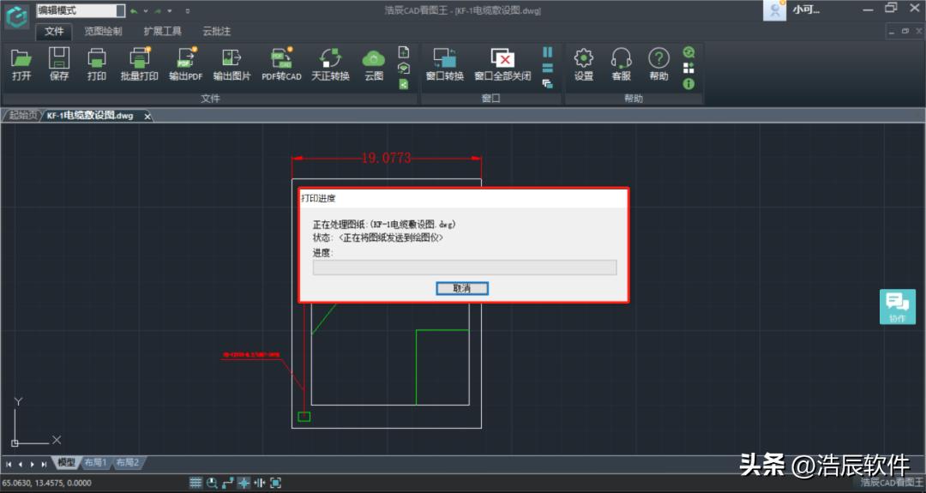926x493 pixels.
Task: Toggle object snap crosshair in status bar
Action: tap(244, 483)
